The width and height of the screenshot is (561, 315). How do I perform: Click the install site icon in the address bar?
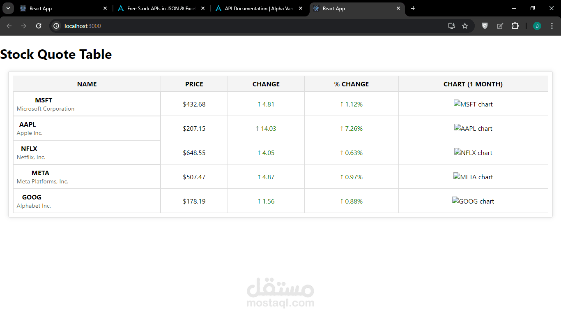coord(451,26)
